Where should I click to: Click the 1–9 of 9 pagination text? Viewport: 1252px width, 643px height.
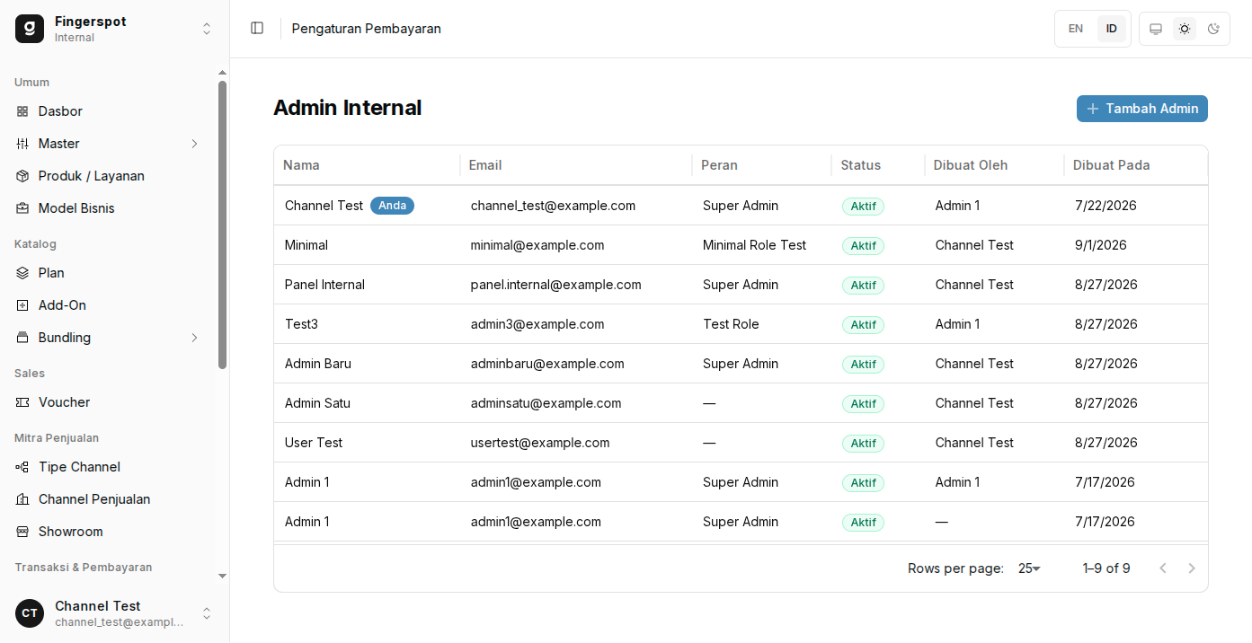coord(1106,568)
